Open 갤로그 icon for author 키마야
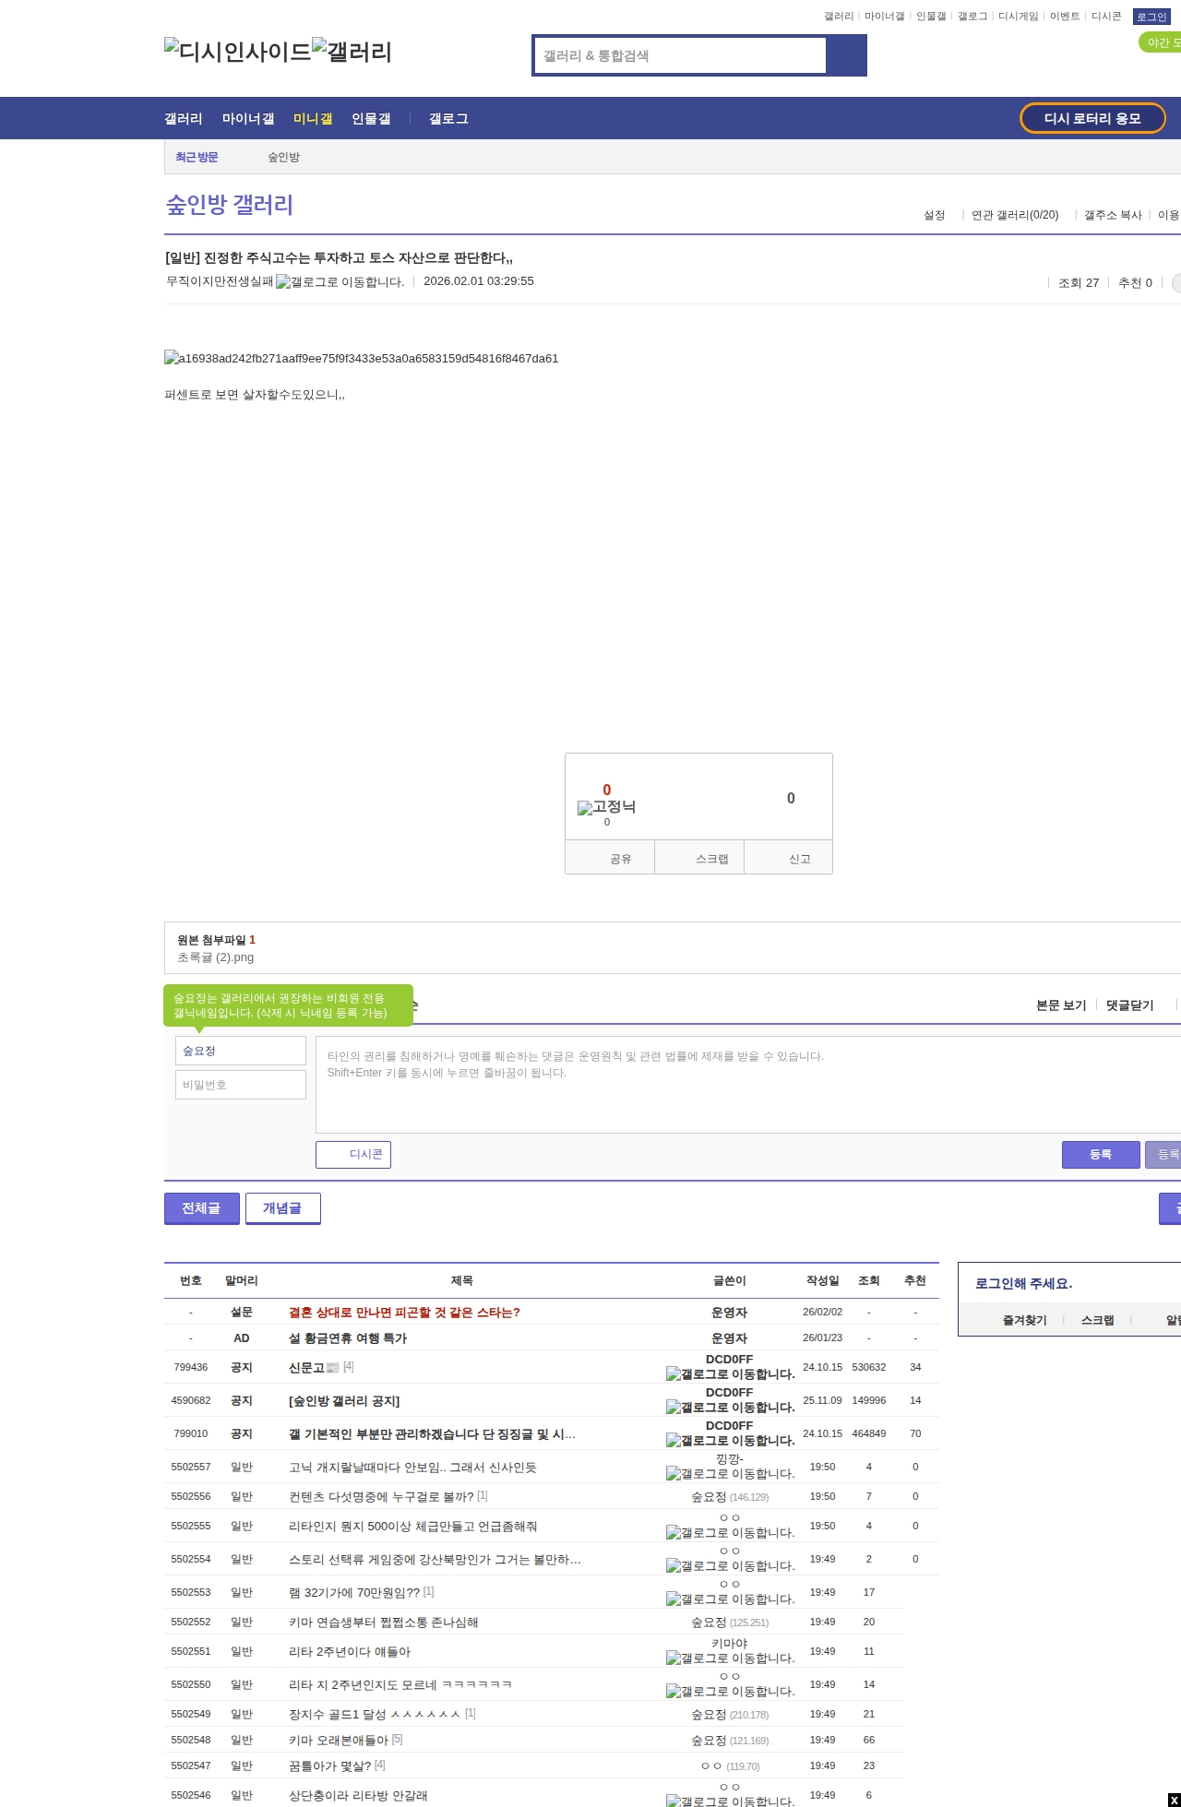The height and width of the screenshot is (1807, 1181). (x=730, y=1658)
